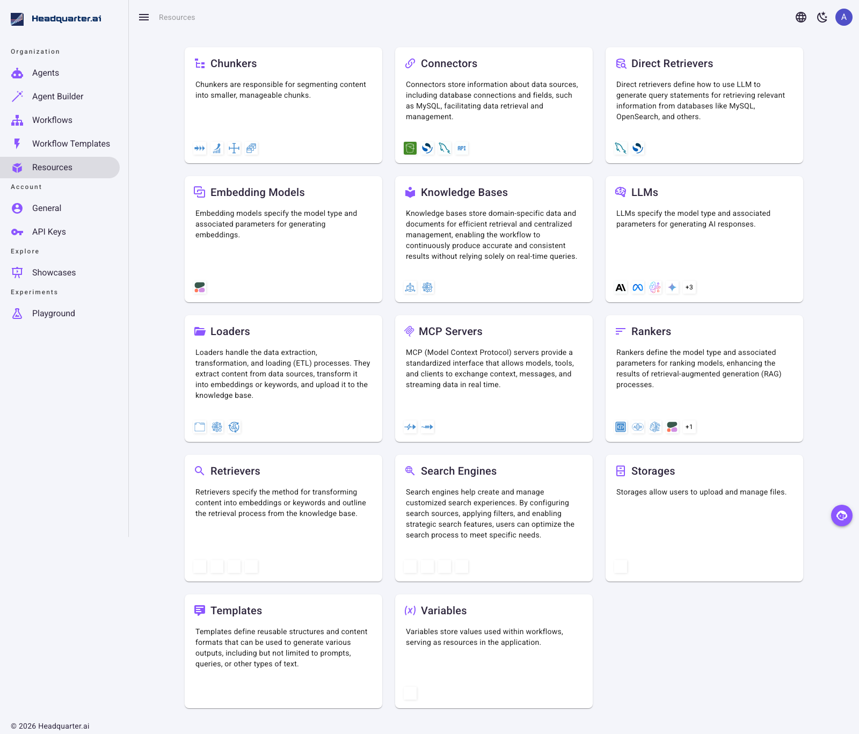Image resolution: width=859 pixels, height=734 pixels.
Task: Open the LLMs card title
Action: [x=644, y=192]
